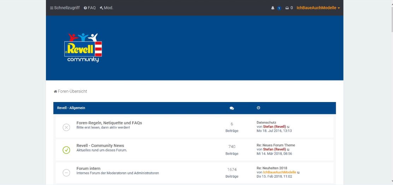The image size is (393, 185).
Task: Open the Schnellzugriff quick access menu
Action: pos(65,8)
